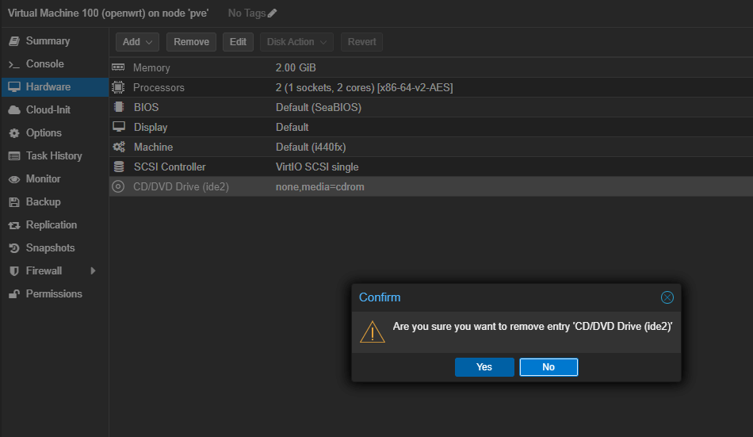Switch to the Snapshots section

pos(50,247)
